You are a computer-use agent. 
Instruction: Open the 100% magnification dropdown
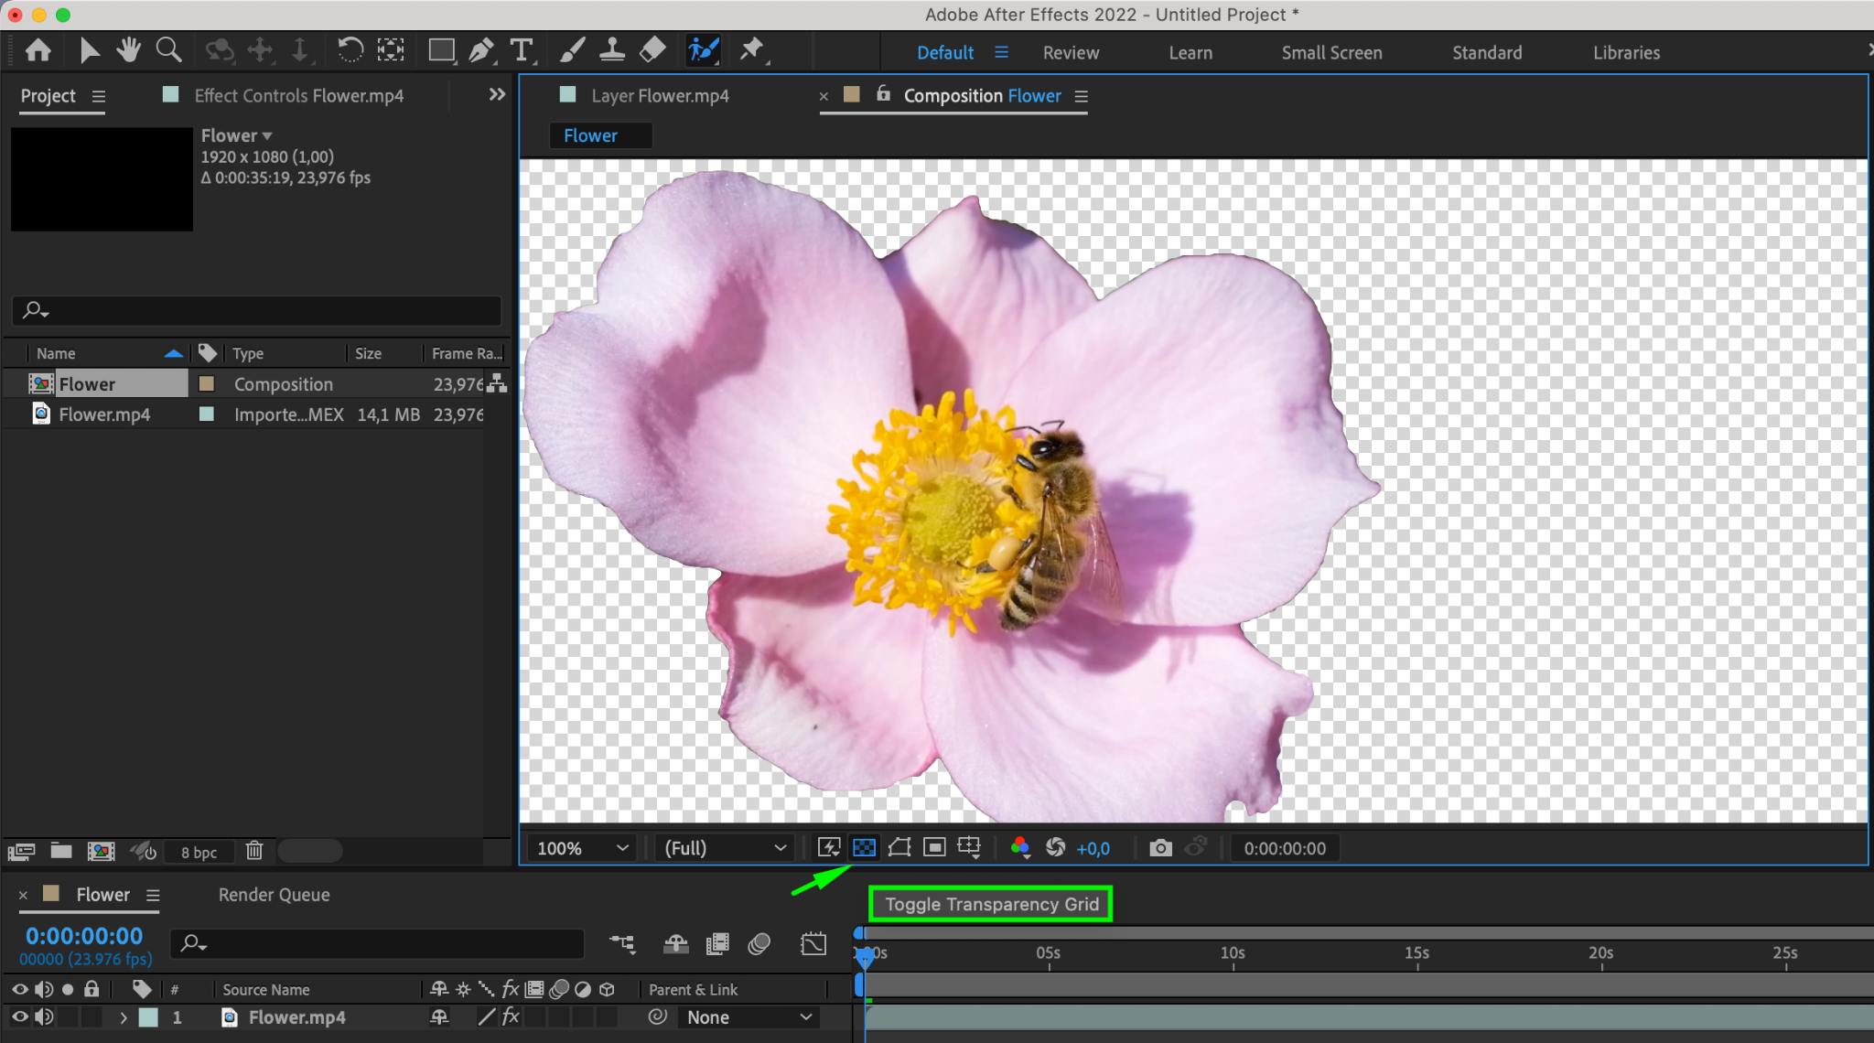click(x=583, y=848)
